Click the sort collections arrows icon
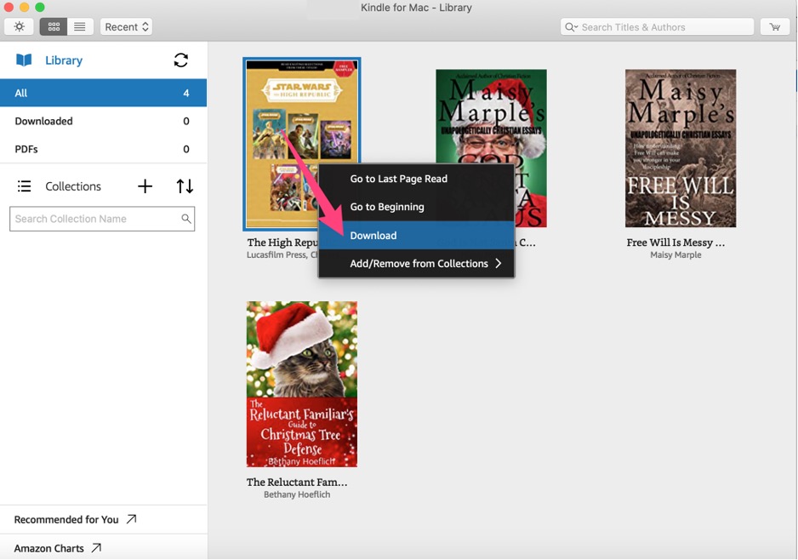This screenshot has height=560, width=798. (x=185, y=186)
